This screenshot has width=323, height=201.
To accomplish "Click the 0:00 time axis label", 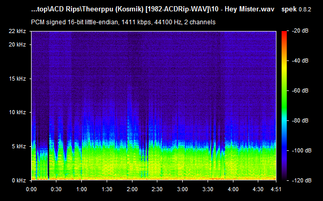I will click(x=31, y=189).
